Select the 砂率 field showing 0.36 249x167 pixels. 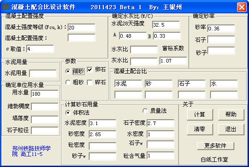click(221, 29)
